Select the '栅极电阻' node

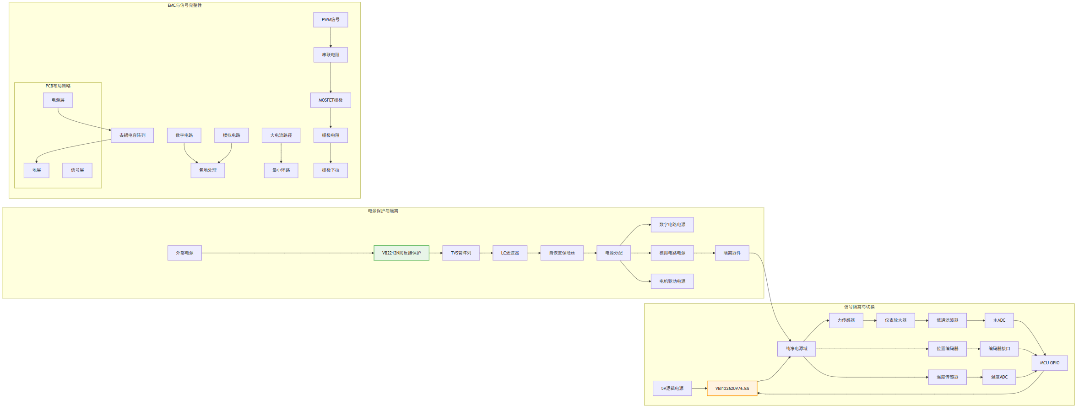pyautogui.click(x=331, y=135)
